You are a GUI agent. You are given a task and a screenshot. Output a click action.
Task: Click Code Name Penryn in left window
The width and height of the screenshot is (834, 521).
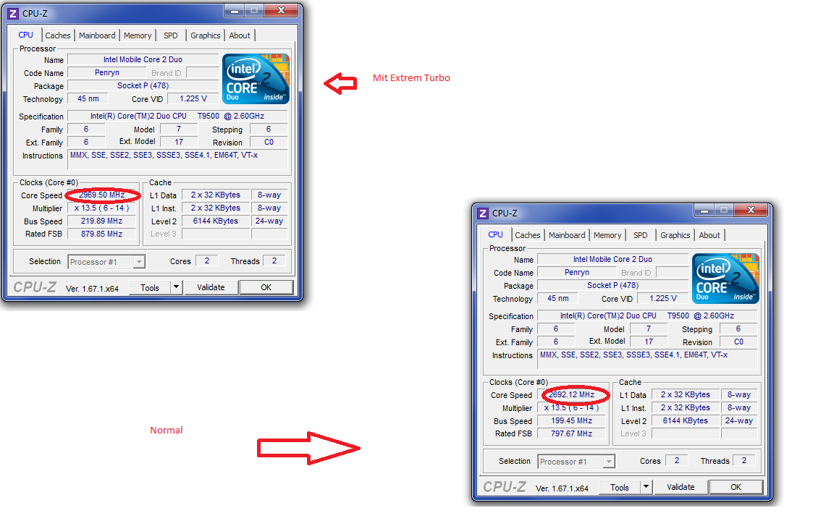[x=107, y=73]
